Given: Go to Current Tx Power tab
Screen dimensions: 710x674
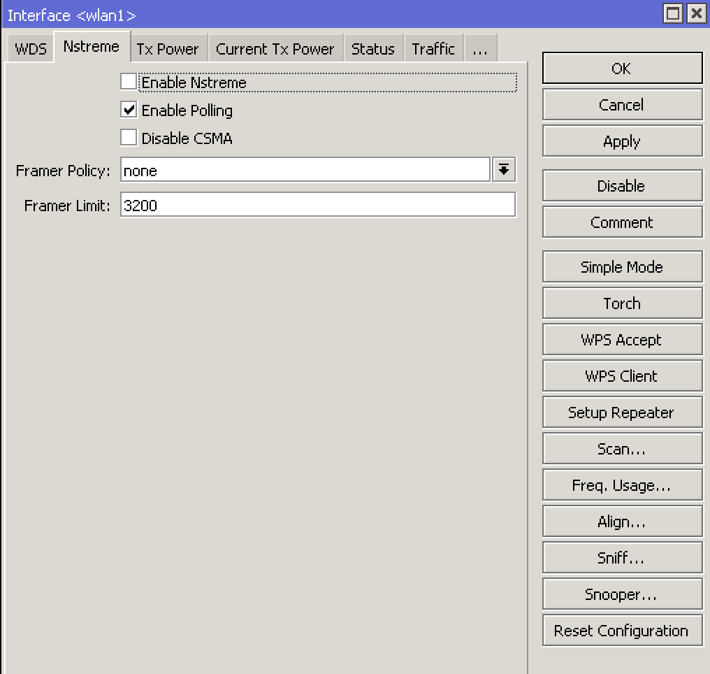Looking at the screenshot, I should click(275, 48).
